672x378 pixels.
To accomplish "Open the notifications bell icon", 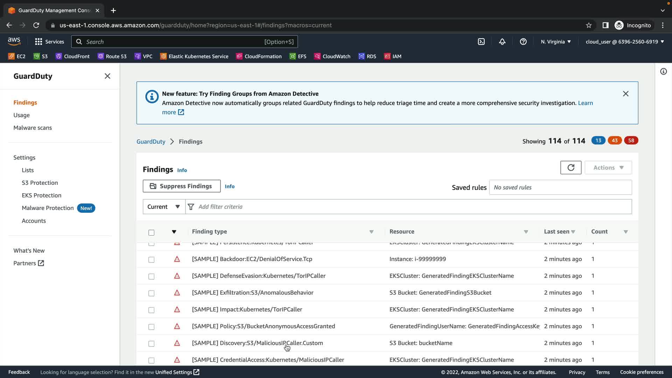I will coord(502,42).
